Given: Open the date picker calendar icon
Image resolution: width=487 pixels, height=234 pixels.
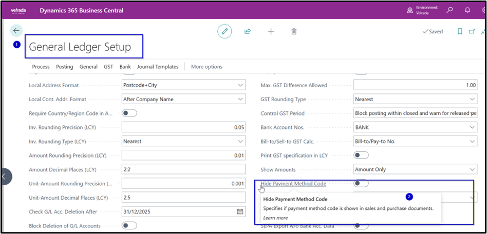Looking at the screenshot, I should 240,211.
